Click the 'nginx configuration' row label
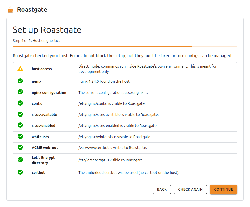 (49, 93)
